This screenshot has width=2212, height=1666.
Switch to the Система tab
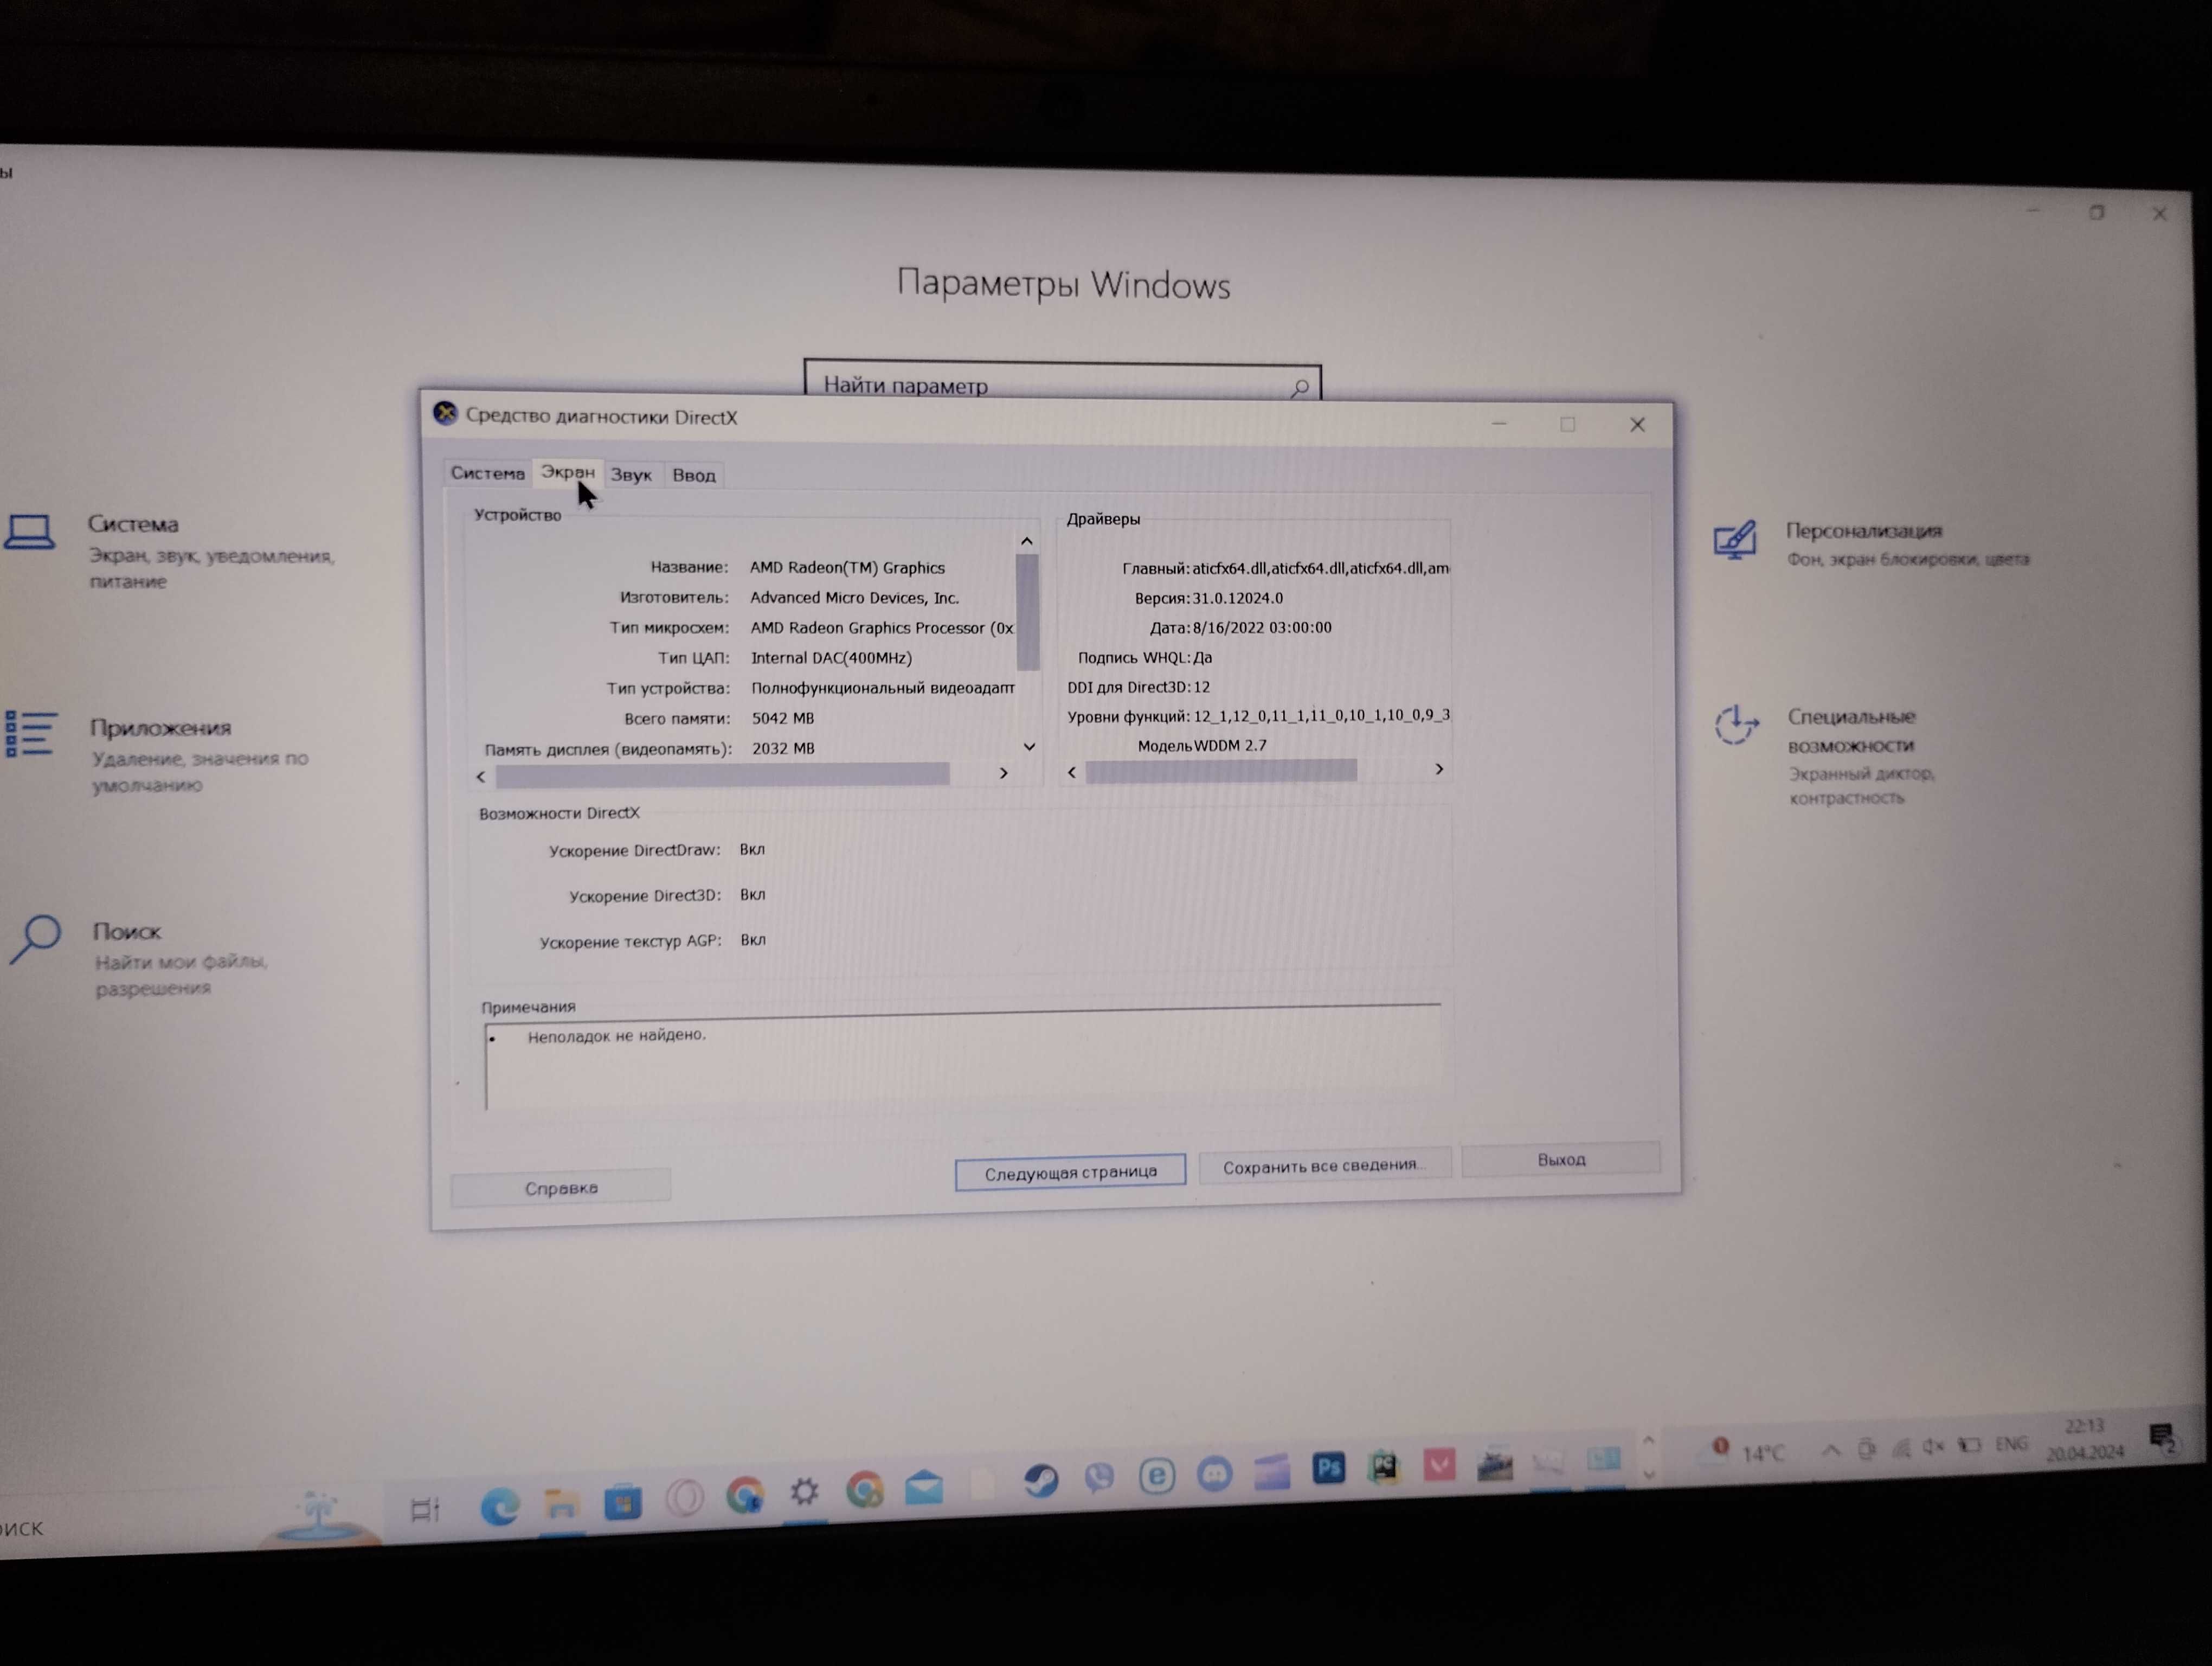pyautogui.click(x=487, y=473)
